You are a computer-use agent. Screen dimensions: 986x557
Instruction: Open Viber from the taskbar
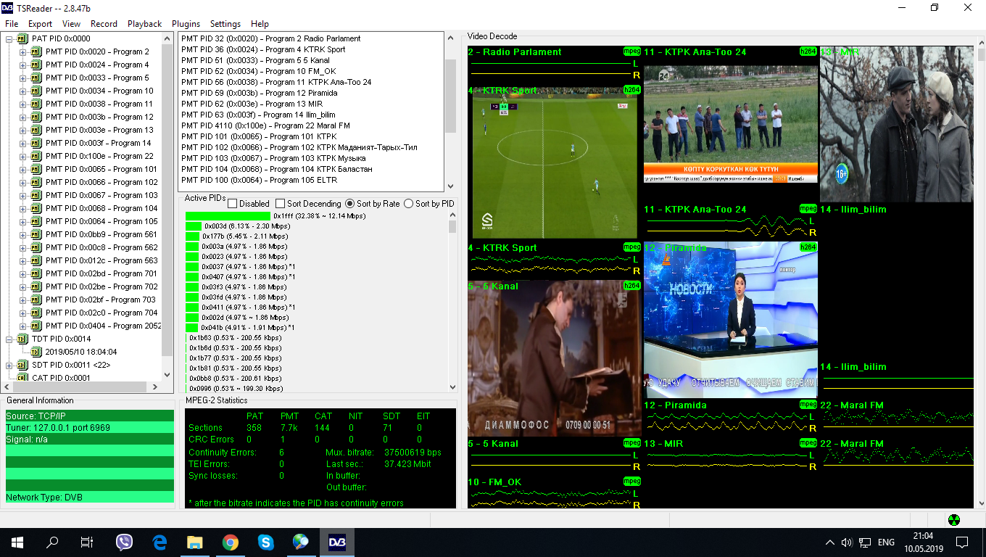pyautogui.click(x=125, y=542)
